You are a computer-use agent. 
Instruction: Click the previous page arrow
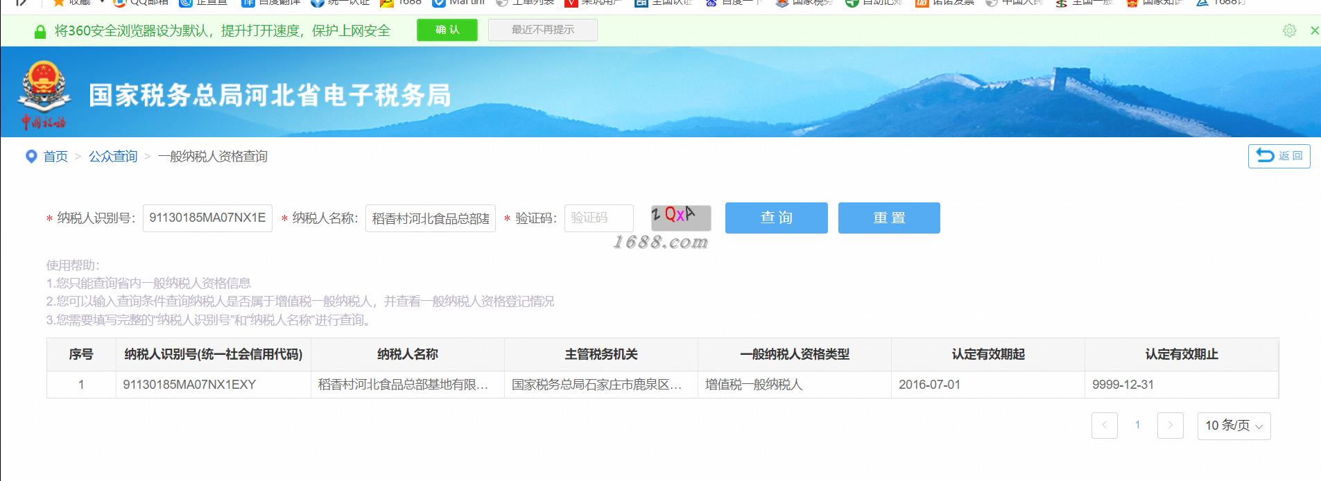coord(1104,426)
